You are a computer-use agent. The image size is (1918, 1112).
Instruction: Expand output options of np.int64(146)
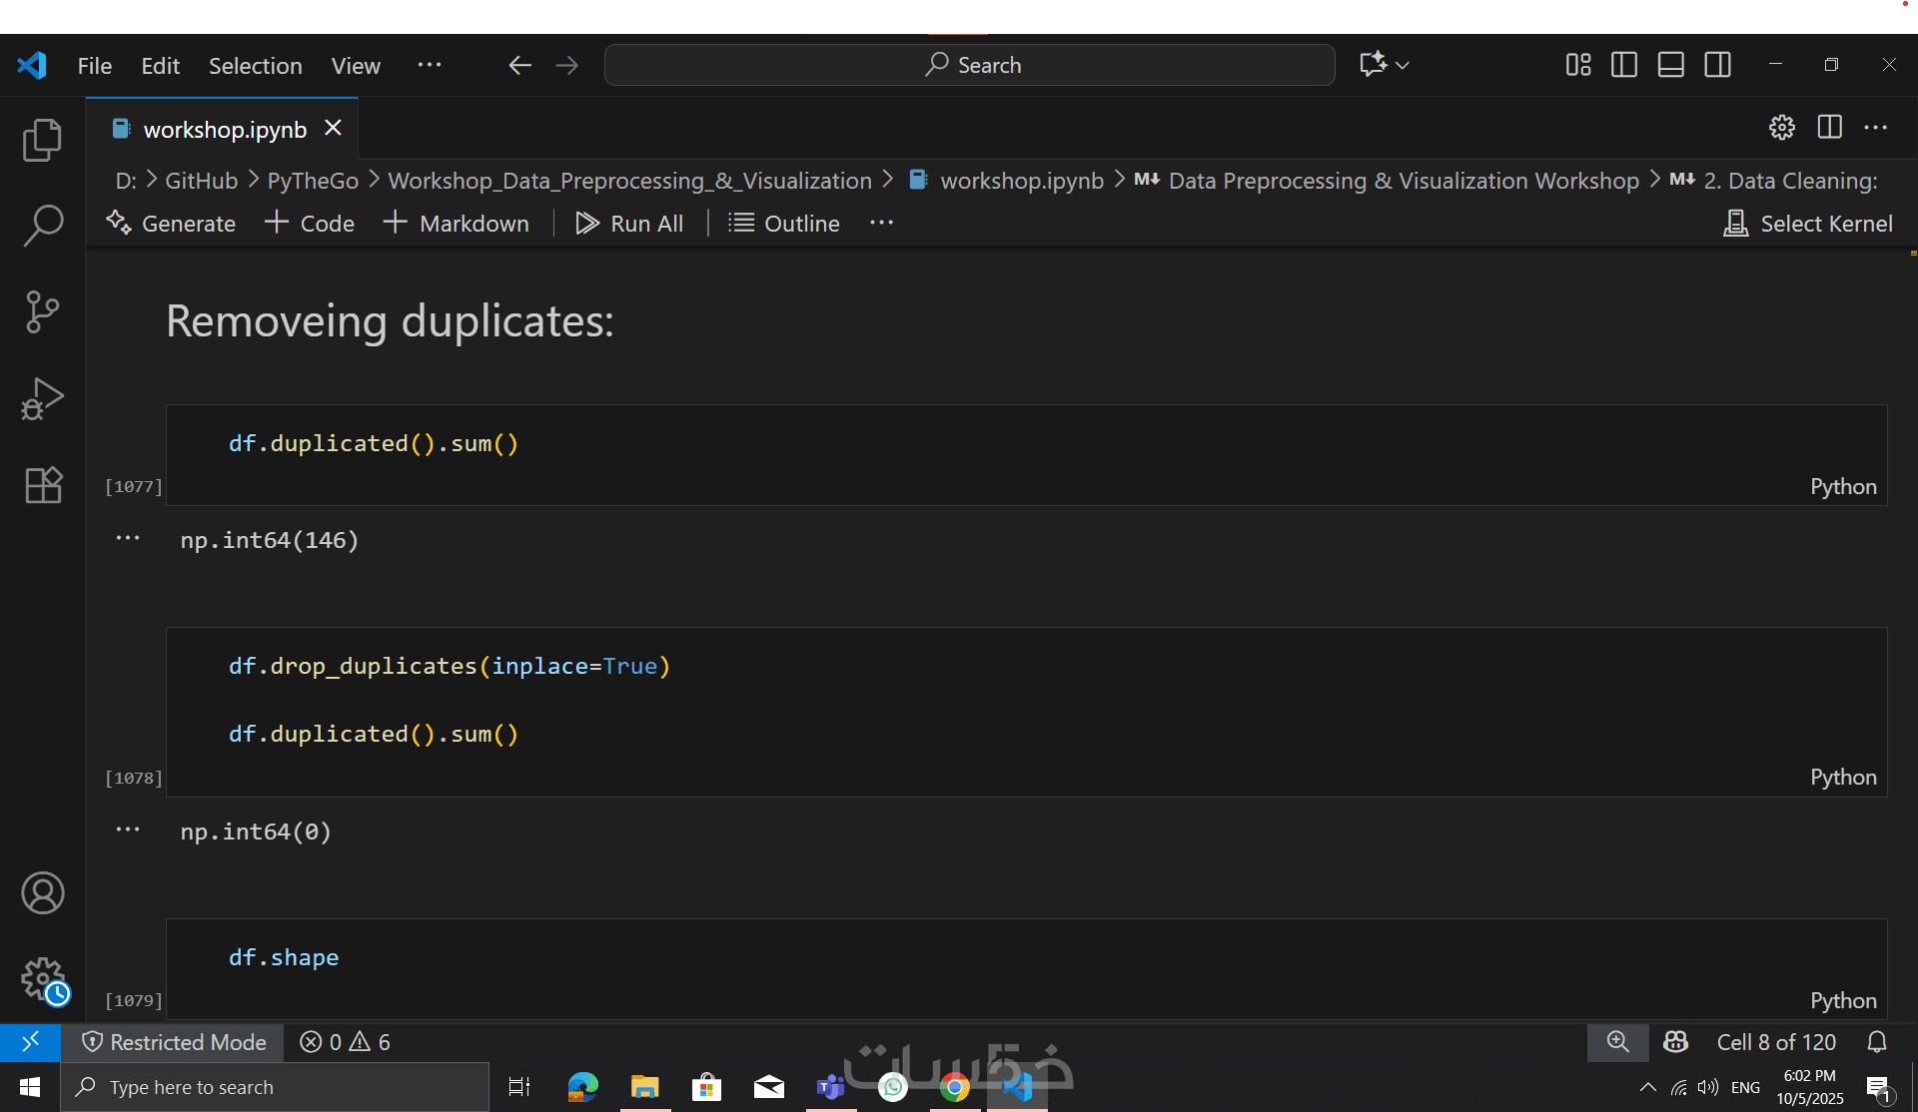[x=128, y=538]
